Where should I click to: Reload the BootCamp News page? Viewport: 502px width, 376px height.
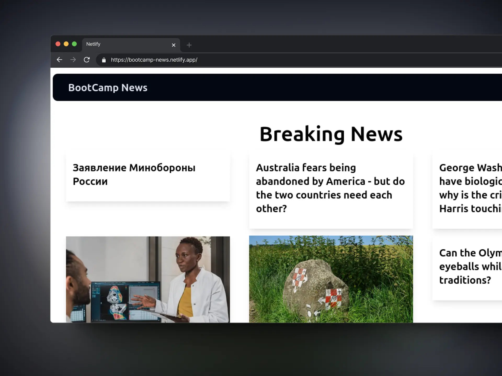click(87, 60)
